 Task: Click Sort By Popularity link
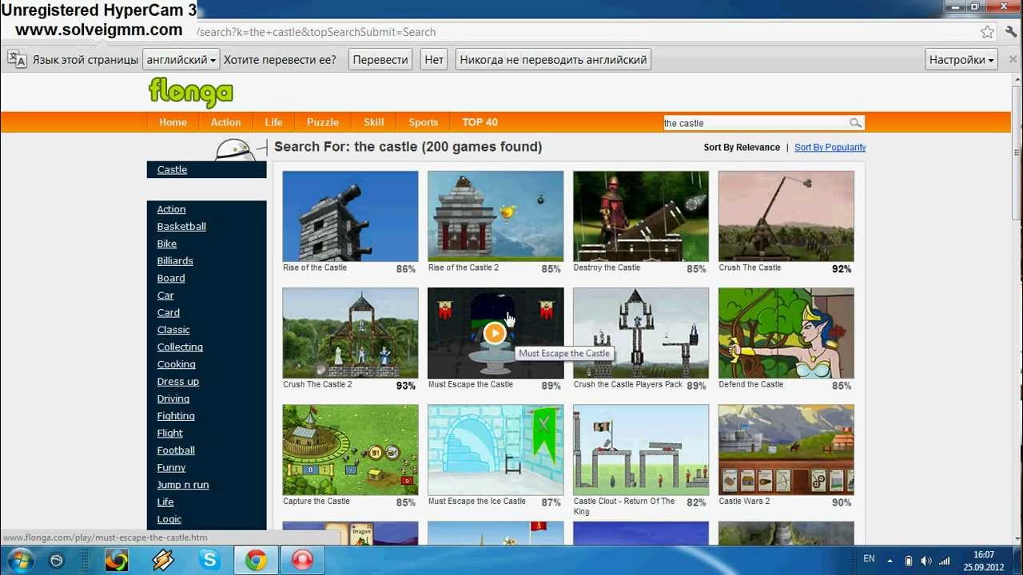[830, 147]
